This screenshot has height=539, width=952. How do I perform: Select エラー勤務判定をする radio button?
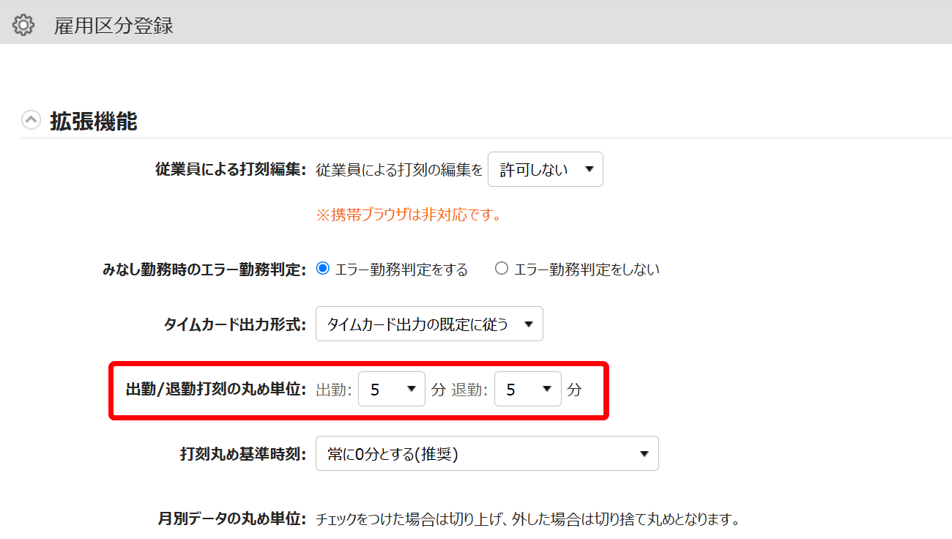pos(322,269)
